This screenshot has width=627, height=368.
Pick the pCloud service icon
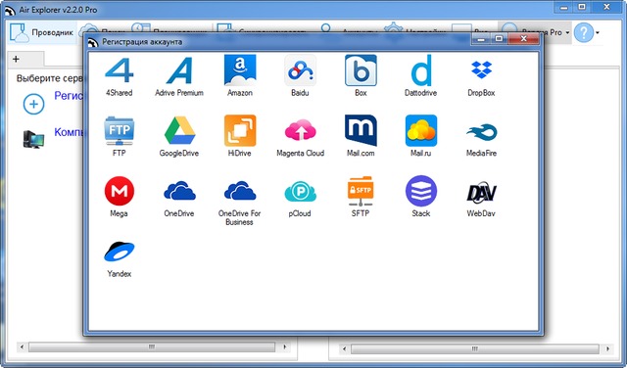tap(301, 191)
